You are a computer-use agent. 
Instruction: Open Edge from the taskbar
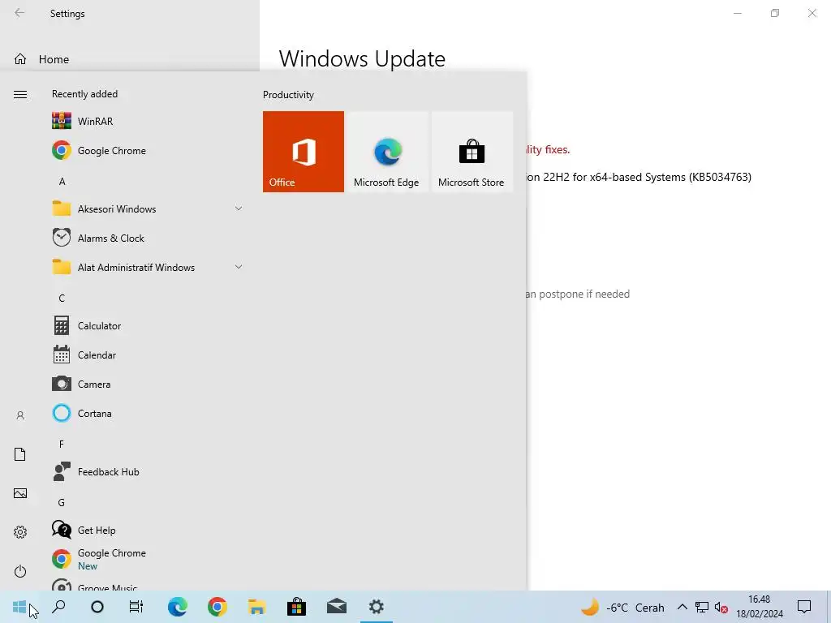pos(178,607)
